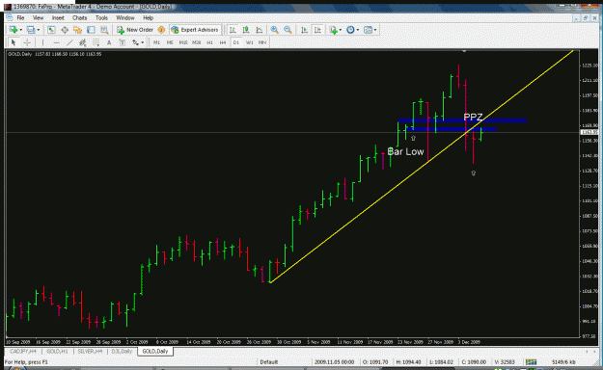Screen dimensions: 603x370
Task: Switch chart to line chart style
Action: click(x=260, y=30)
